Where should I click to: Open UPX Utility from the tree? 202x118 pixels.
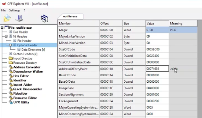[x=21, y=102]
